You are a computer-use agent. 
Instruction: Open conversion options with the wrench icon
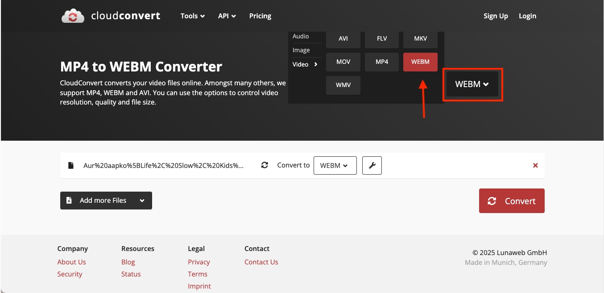tap(372, 165)
